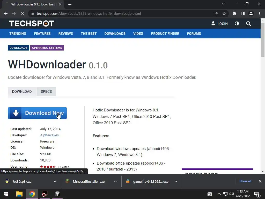
Task: Open the VIDEO menu item
Action: 138,33
